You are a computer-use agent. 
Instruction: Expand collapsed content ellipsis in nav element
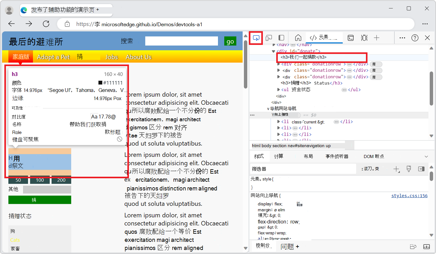pos(293,45)
